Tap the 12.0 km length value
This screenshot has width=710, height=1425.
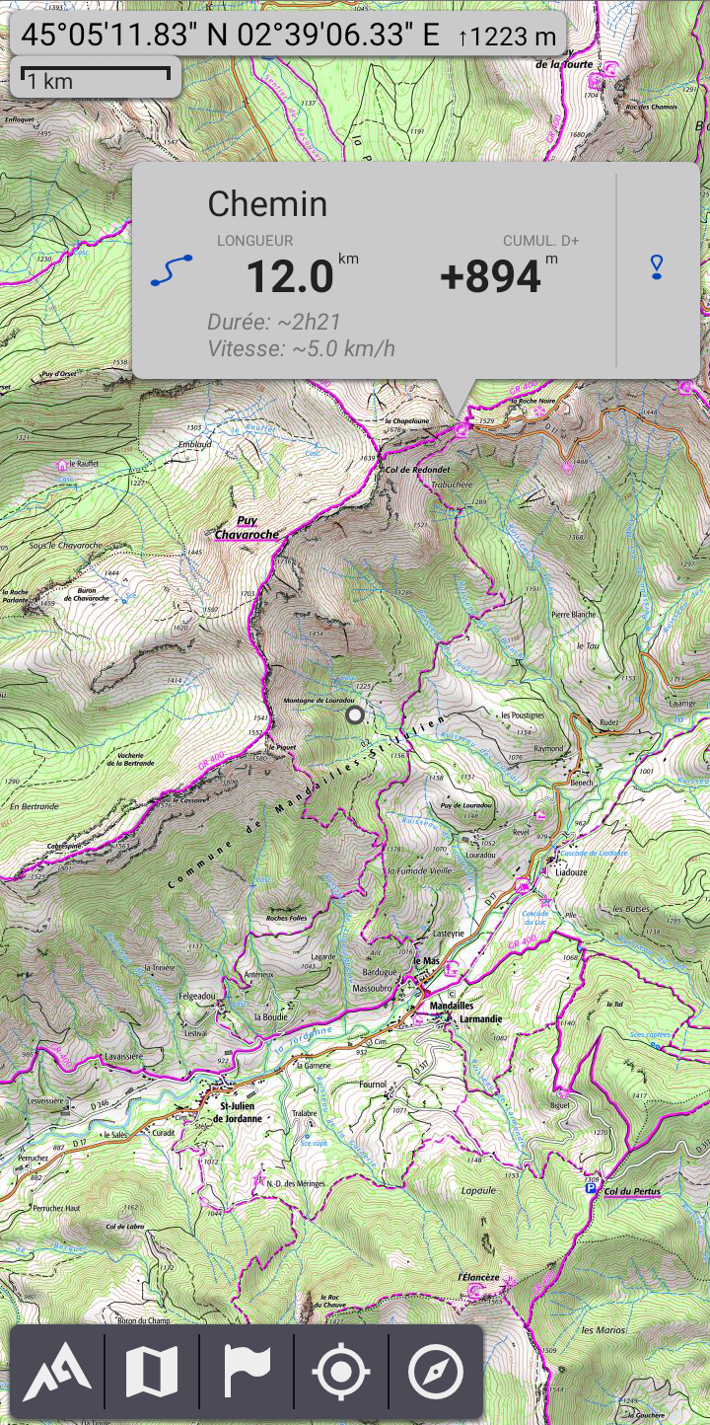pos(290,276)
